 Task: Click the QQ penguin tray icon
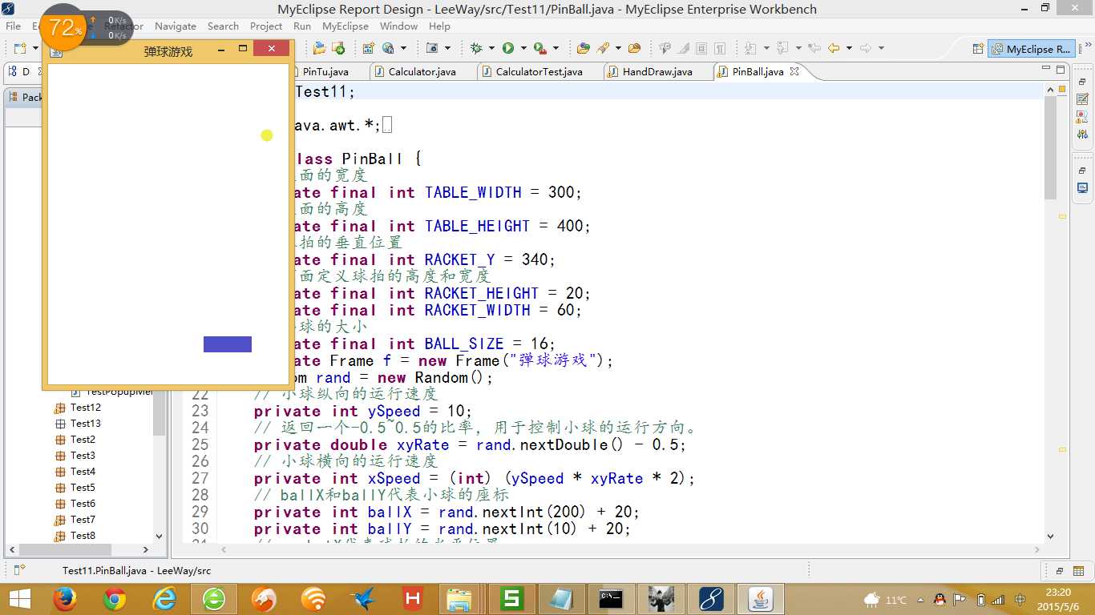[939, 599]
